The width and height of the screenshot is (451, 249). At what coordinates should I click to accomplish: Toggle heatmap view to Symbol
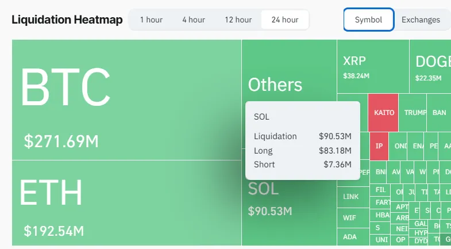tap(368, 20)
